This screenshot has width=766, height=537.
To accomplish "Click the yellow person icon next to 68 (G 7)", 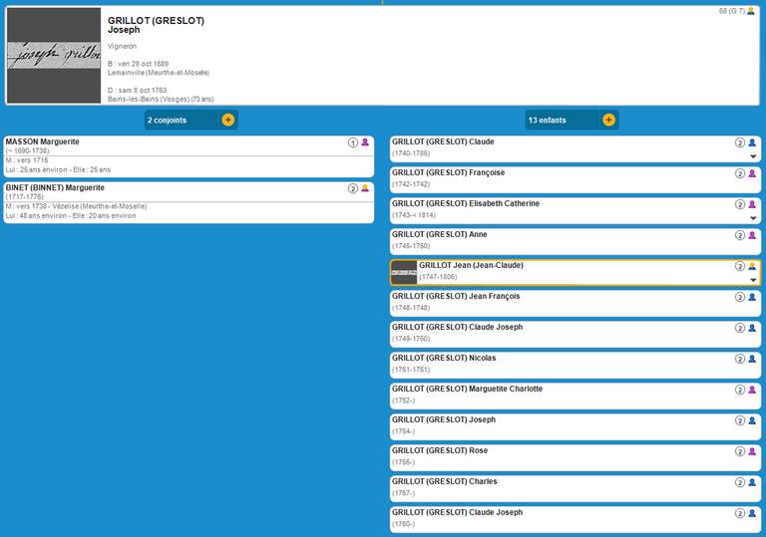I will tap(751, 11).
